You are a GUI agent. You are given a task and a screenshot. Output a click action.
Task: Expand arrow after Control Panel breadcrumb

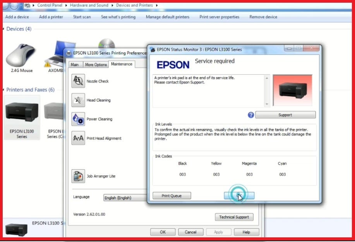point(66,5)
